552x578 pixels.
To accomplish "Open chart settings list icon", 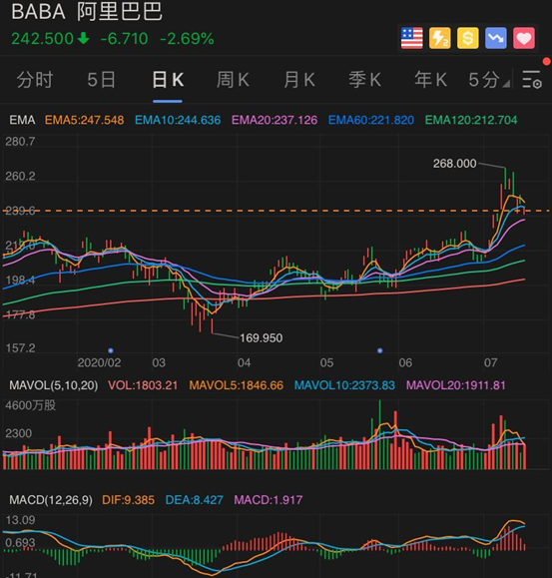I will click(x=532, y=79).
